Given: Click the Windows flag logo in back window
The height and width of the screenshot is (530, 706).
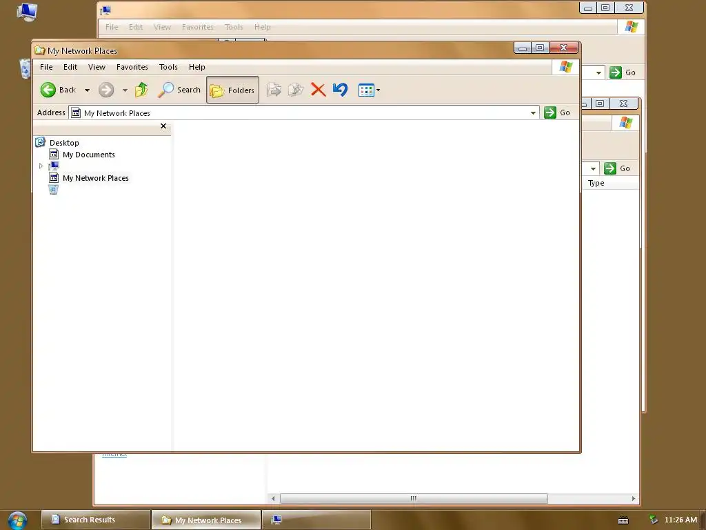Looking at the screenshot, I should (x=632, y=27).
